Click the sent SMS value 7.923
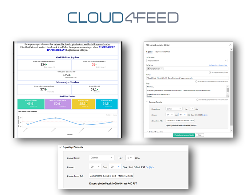Viewport: 246px width, 195px height. 66,75
